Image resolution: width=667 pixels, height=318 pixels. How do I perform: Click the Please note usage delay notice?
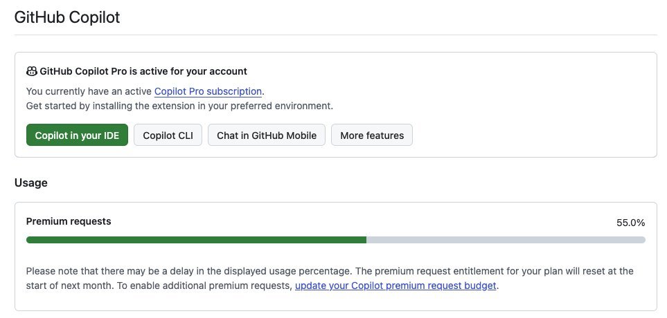[x=330, y=278]
